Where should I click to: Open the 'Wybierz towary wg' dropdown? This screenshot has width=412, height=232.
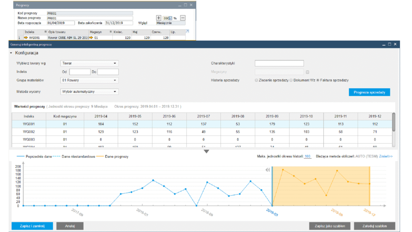[x=89, y=63]
